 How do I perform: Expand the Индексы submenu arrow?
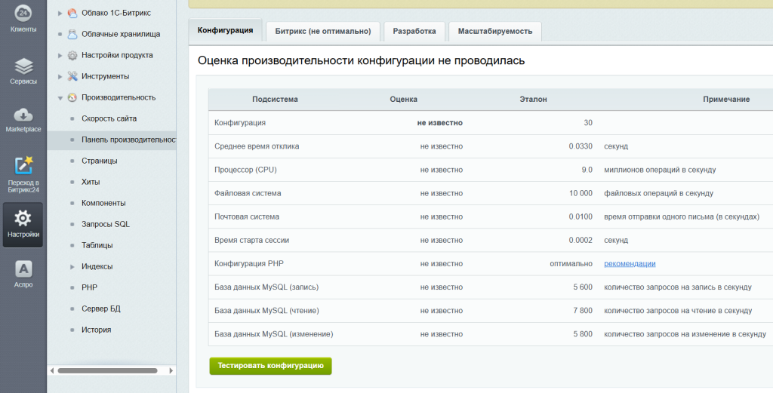(x=72, y=266)
